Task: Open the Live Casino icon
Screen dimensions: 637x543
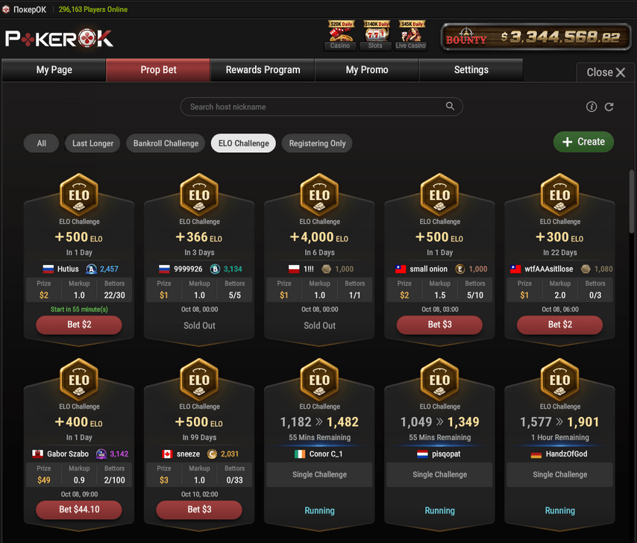Action: tap(411, 36)
